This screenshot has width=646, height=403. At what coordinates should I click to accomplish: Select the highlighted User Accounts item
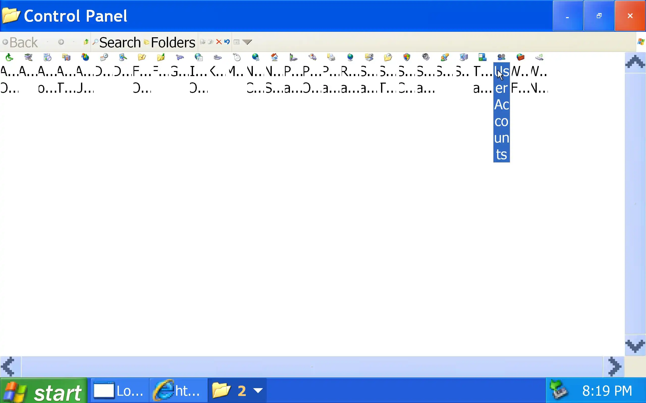point(501,112)
